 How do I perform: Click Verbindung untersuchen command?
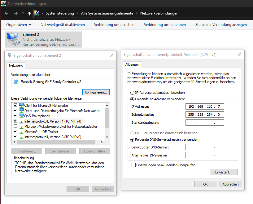(114, 25)
